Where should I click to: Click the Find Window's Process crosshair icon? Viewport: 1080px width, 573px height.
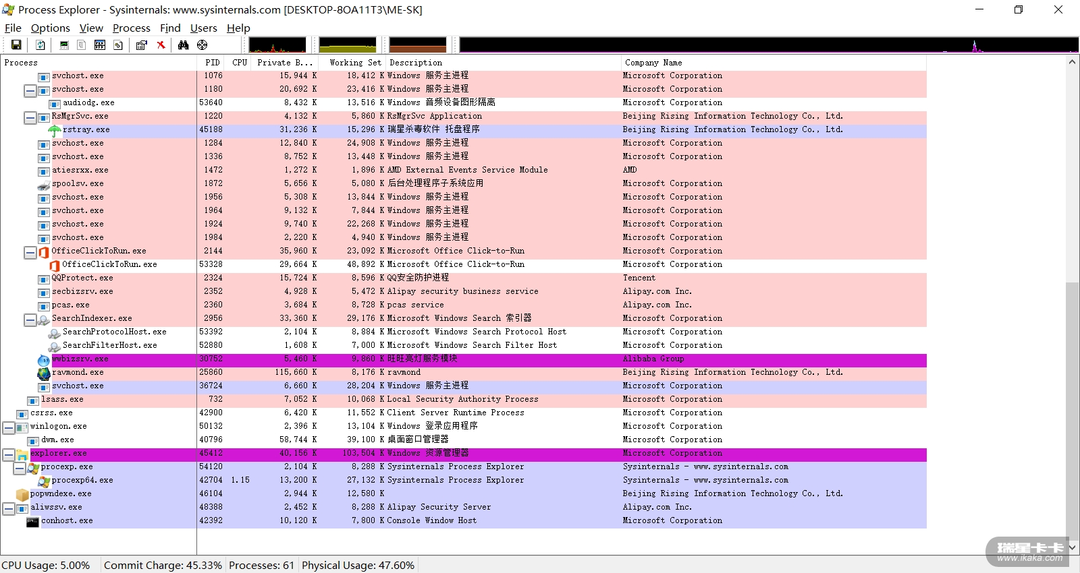pyautogui.click(x=202, y=45)
